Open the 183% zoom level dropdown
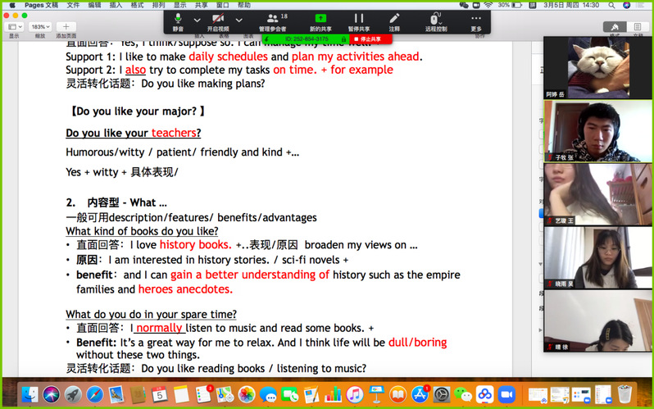The image size is (654, 409). coord(40,27)
